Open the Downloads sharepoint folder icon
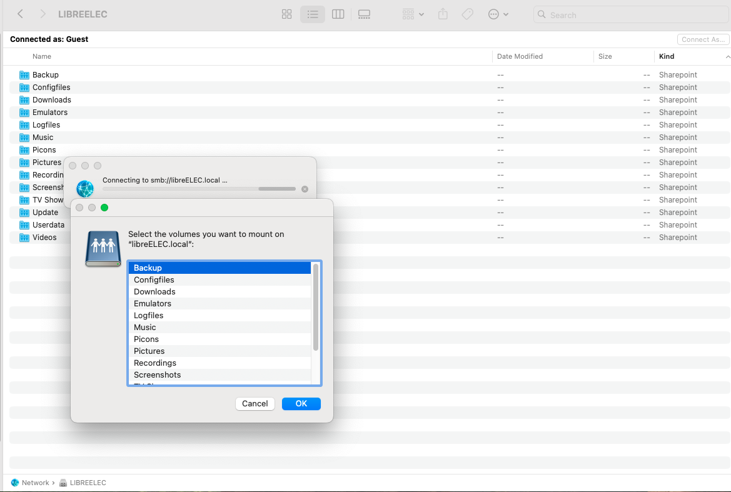The image size is (731, 492). pyautogui.click(x=24, y=100)
